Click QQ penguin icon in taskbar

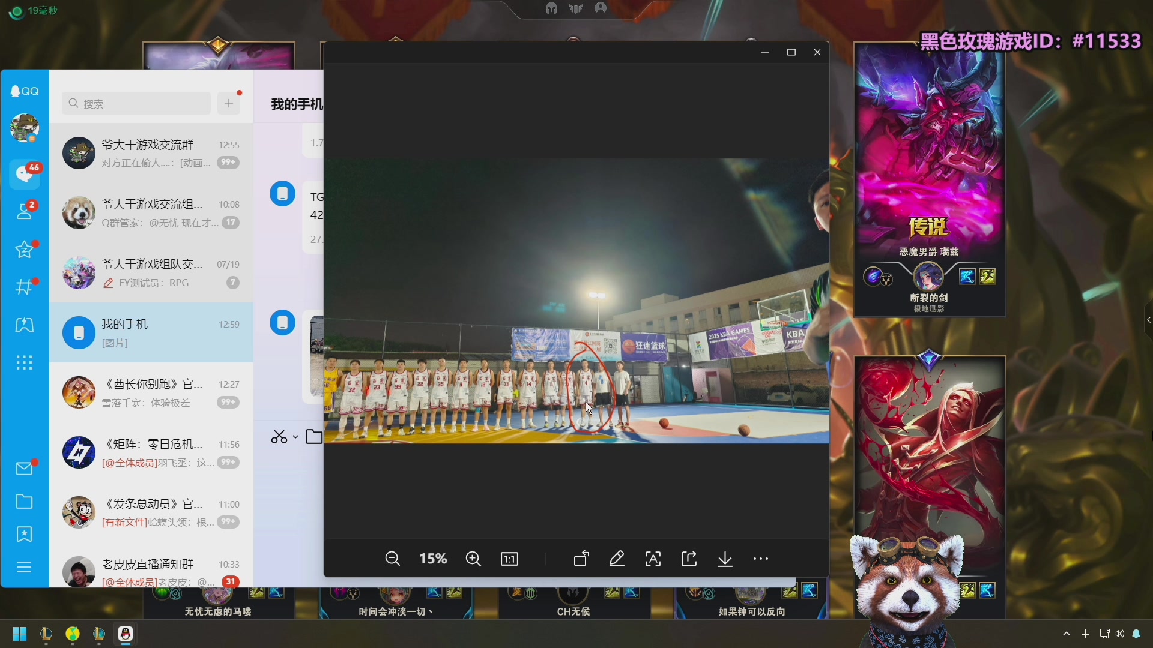(x=125, y=634)
